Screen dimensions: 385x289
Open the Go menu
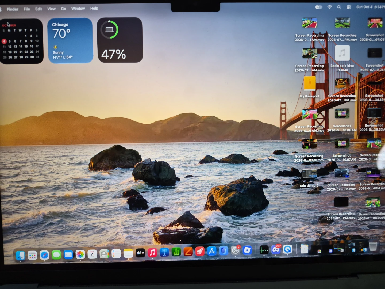coord(63,9)
